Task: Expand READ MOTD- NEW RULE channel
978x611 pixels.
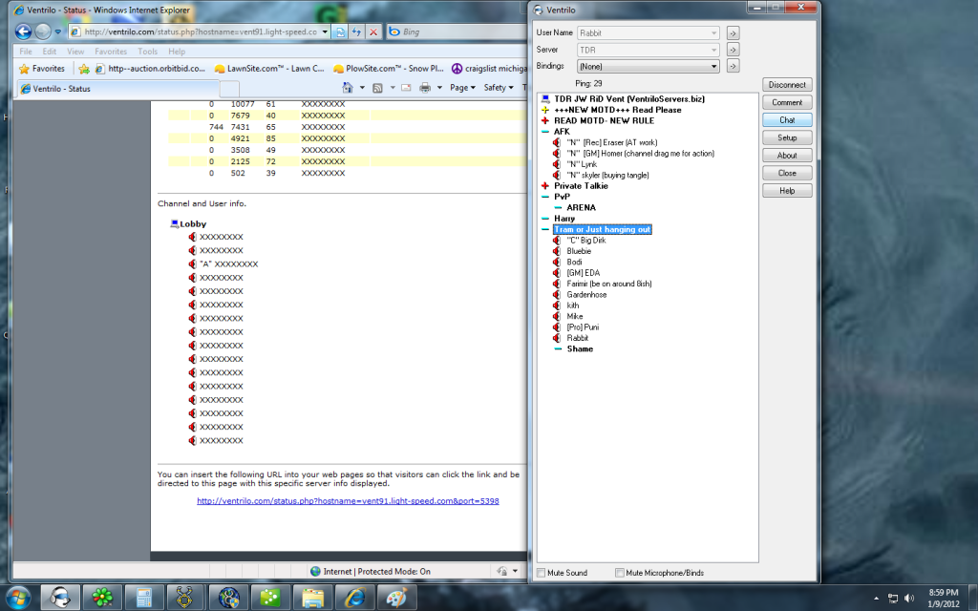Action: click(545, 120)
